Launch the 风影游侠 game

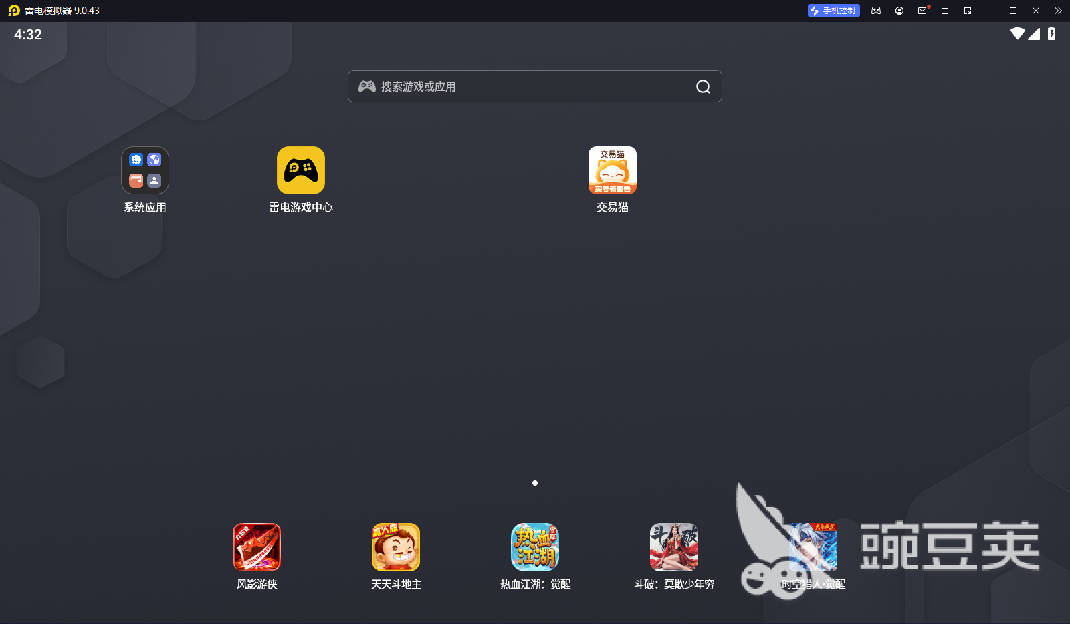pos(257,547)
